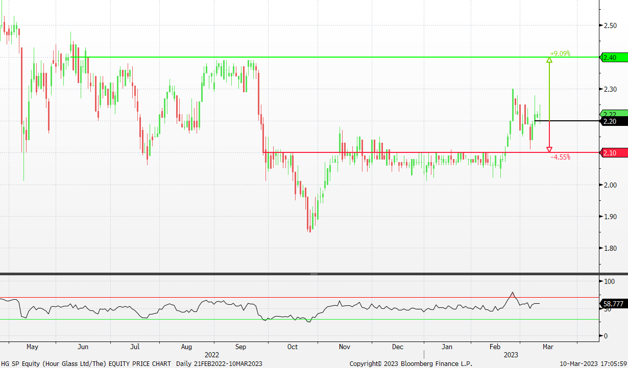Image resolution: width=628 pixels, height=368 pixels.
Task: Click the Jan label on date axis
Action: click(447, 347)
